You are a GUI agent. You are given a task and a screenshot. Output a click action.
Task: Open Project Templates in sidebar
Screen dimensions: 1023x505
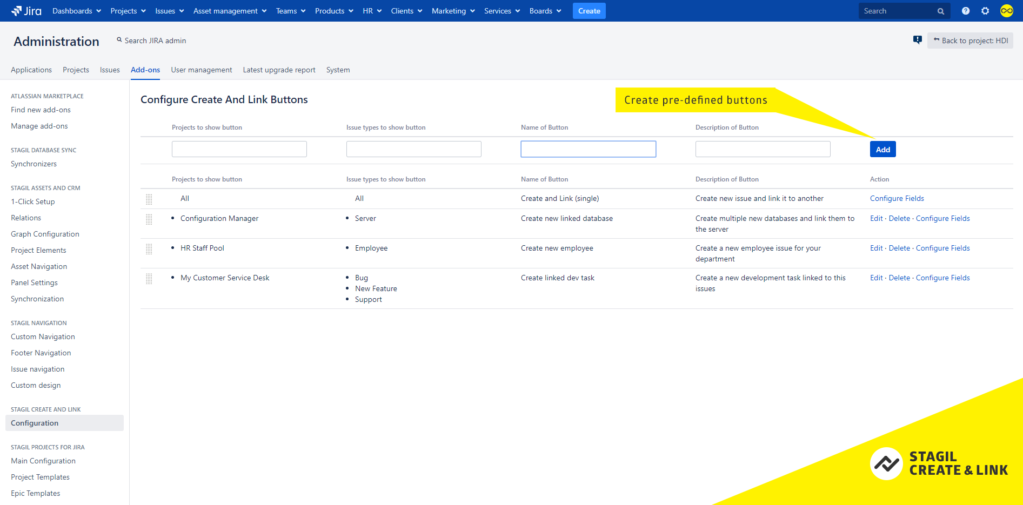[40, 477]
